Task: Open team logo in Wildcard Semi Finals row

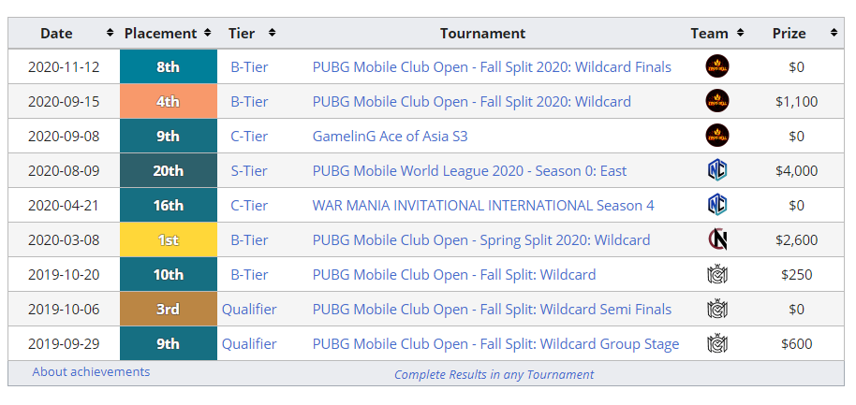Action: (716, 309)
